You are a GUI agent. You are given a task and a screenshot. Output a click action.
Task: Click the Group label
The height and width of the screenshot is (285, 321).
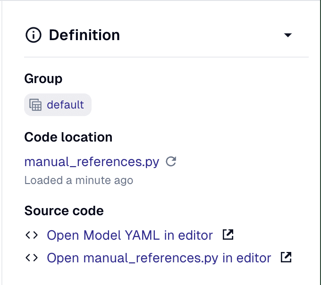pyautogui.click(x=43, y=79)
